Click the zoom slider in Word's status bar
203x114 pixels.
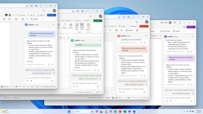pos(20,87)
